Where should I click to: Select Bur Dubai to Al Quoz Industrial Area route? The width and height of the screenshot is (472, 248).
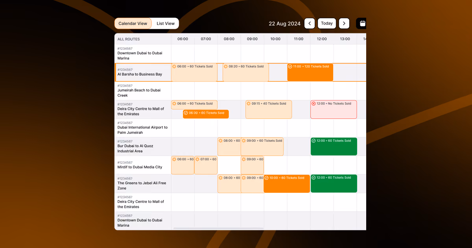click(x=143, y=146)
